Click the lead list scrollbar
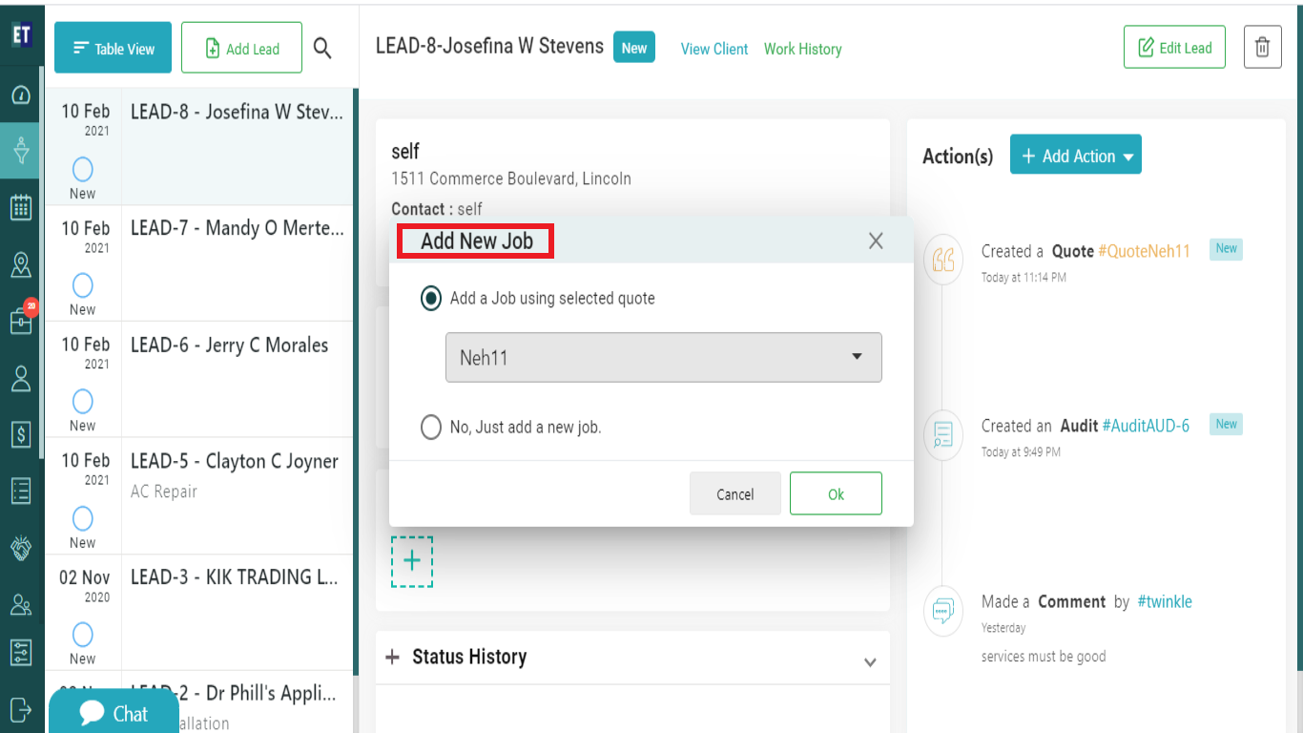 (x=356, y=382)
